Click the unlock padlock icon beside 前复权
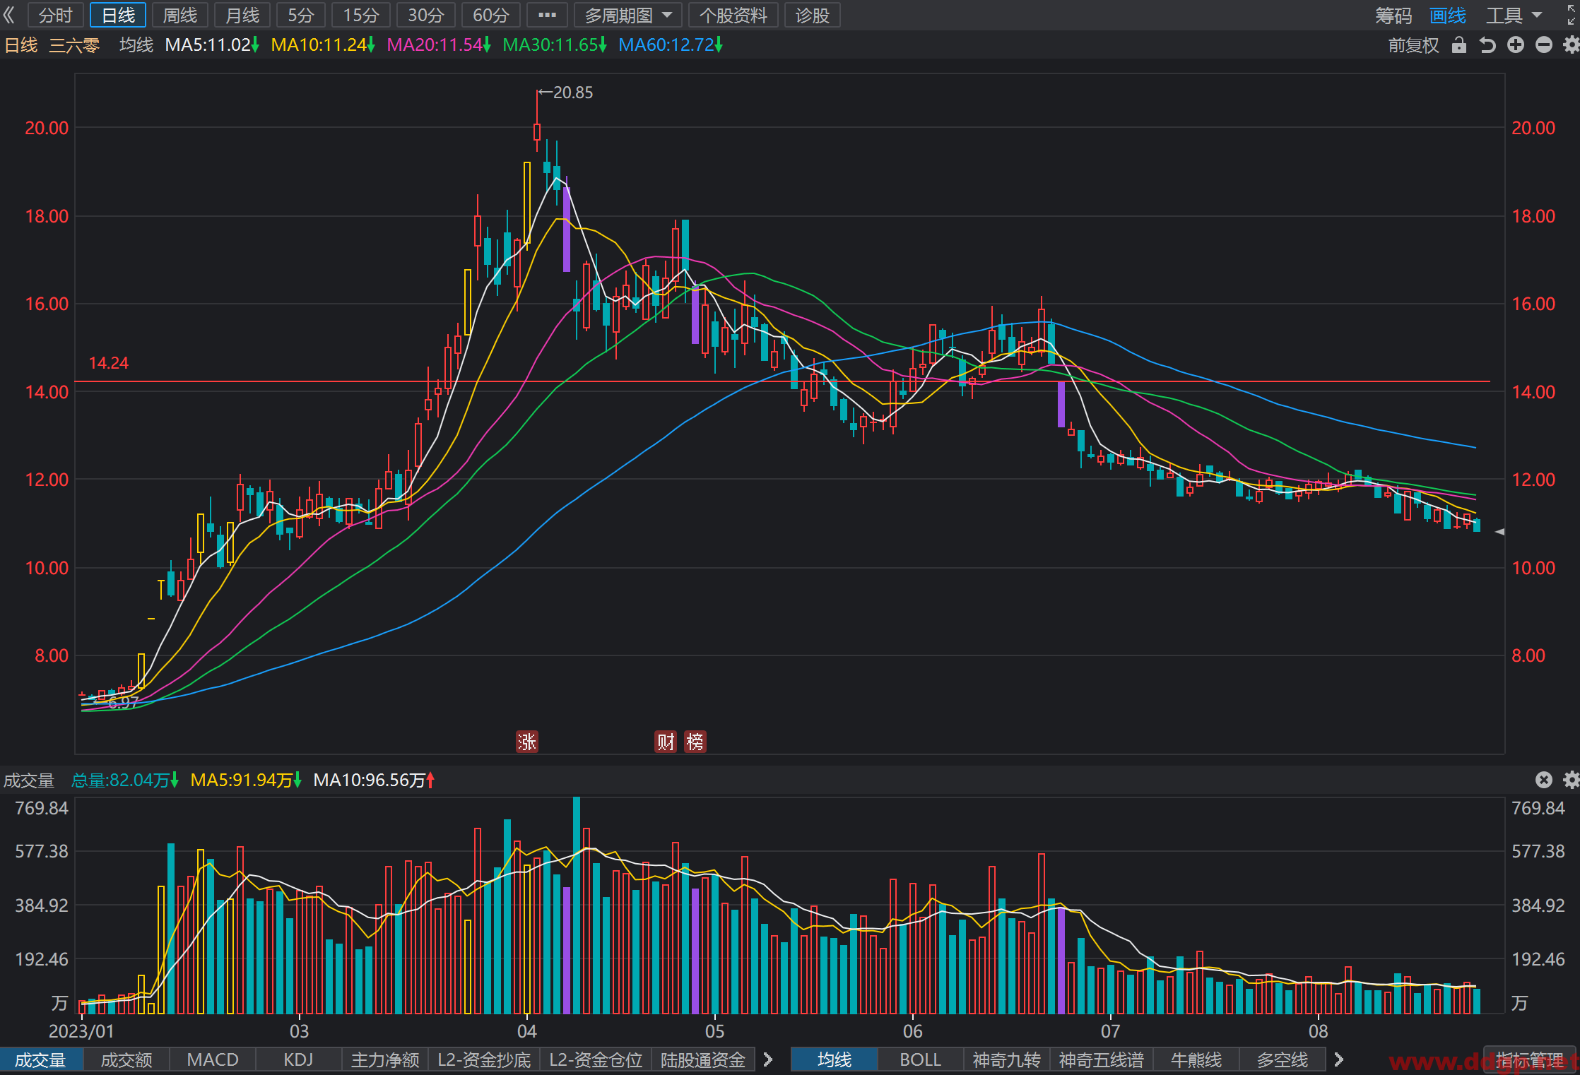Viewport: 1580px width, 1075px height. [1459, 45]
